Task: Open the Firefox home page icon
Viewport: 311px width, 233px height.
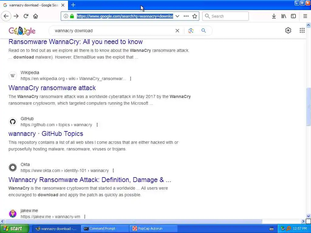Action: pos(36,16)
